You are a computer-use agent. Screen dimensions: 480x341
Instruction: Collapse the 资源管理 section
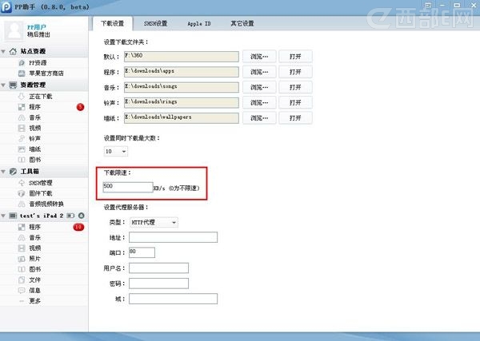click(x=3, y=85)
